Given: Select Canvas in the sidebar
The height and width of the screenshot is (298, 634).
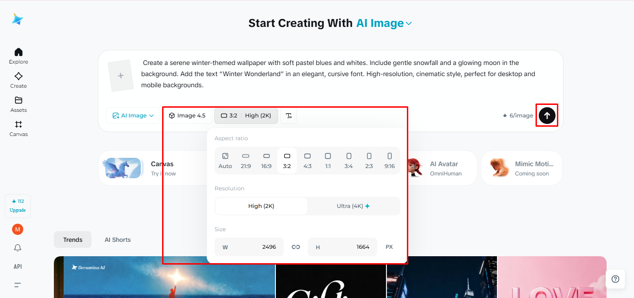Looking at the screenshot, I should click(x=18, y=129).
